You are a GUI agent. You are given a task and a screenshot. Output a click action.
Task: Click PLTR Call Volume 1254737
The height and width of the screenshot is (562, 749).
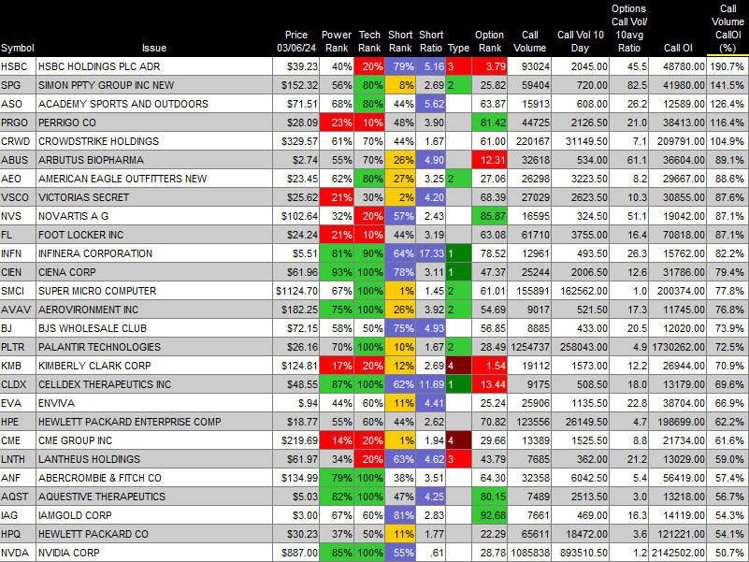pyautogui.click(x=530, y=347)
